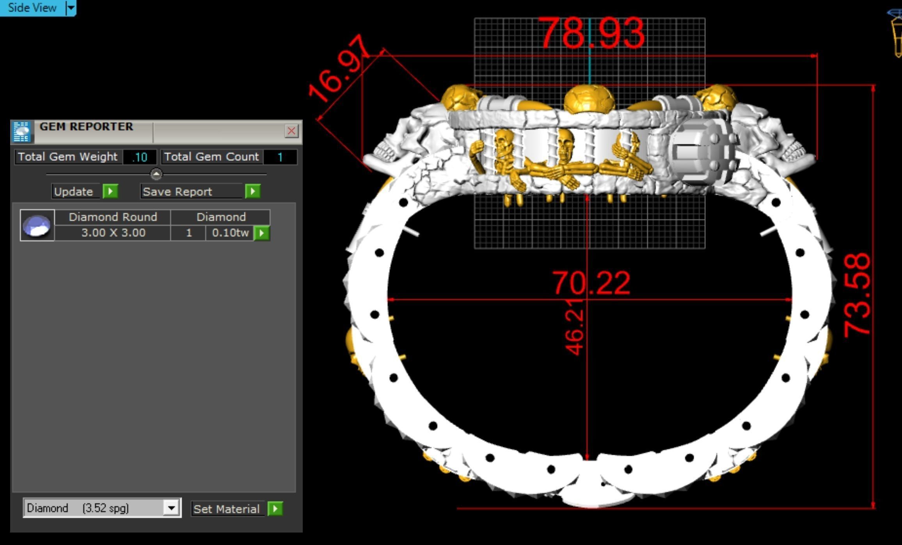Select the diamond gem thumbnail
This screenshot has height=545, width=902.
[x=37, y=225]
